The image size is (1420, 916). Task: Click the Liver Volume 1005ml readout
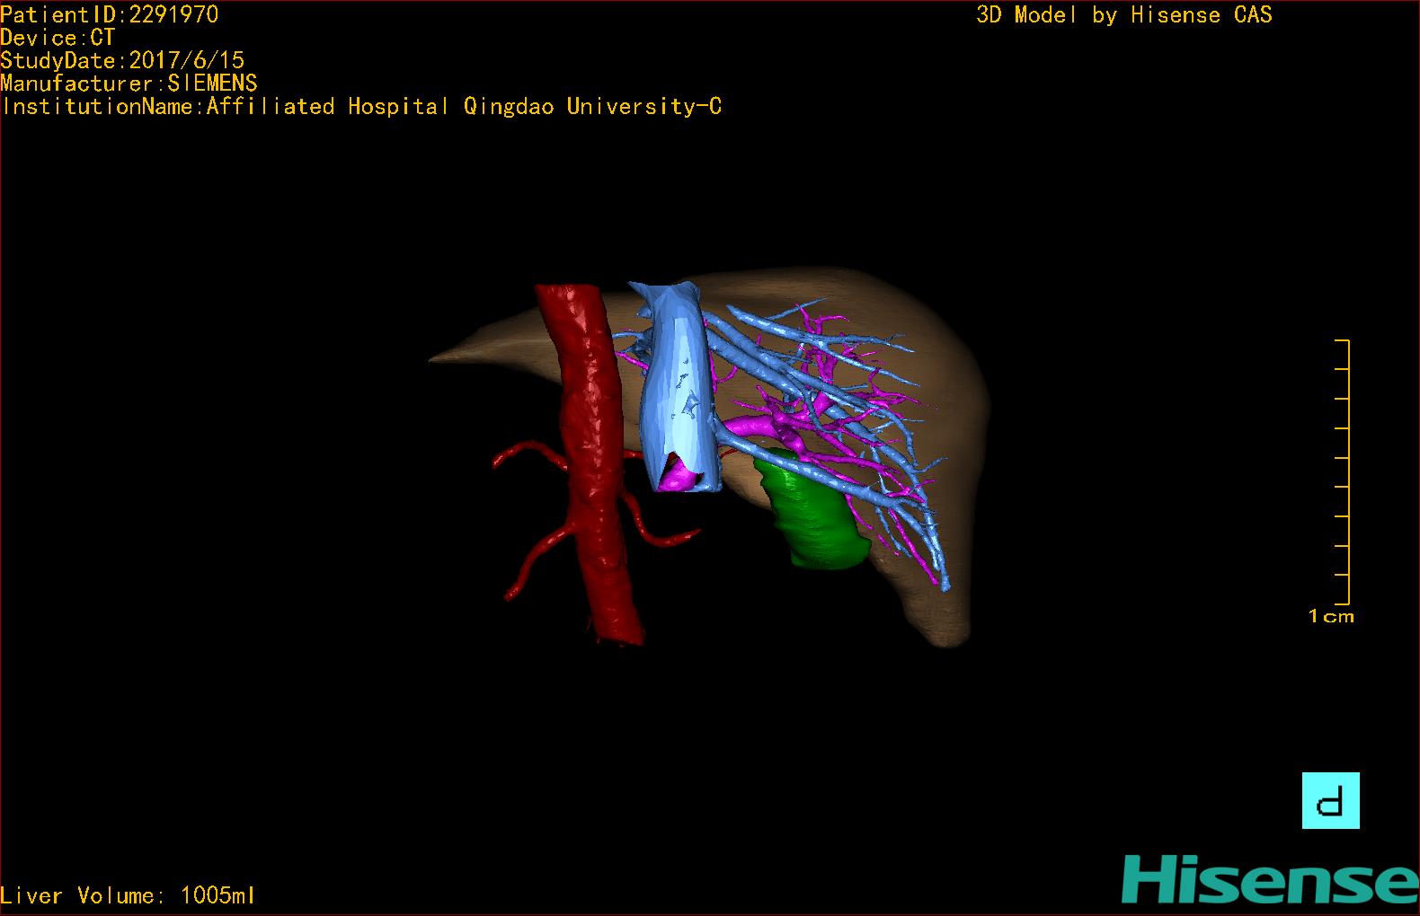(128, 895)
